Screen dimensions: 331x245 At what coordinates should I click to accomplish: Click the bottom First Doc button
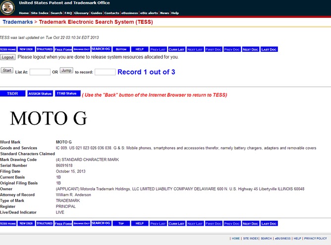click(x=214, y=223)
